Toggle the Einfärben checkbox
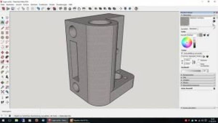The height and width of the screenshot is (123, 218). pos(199,60)
